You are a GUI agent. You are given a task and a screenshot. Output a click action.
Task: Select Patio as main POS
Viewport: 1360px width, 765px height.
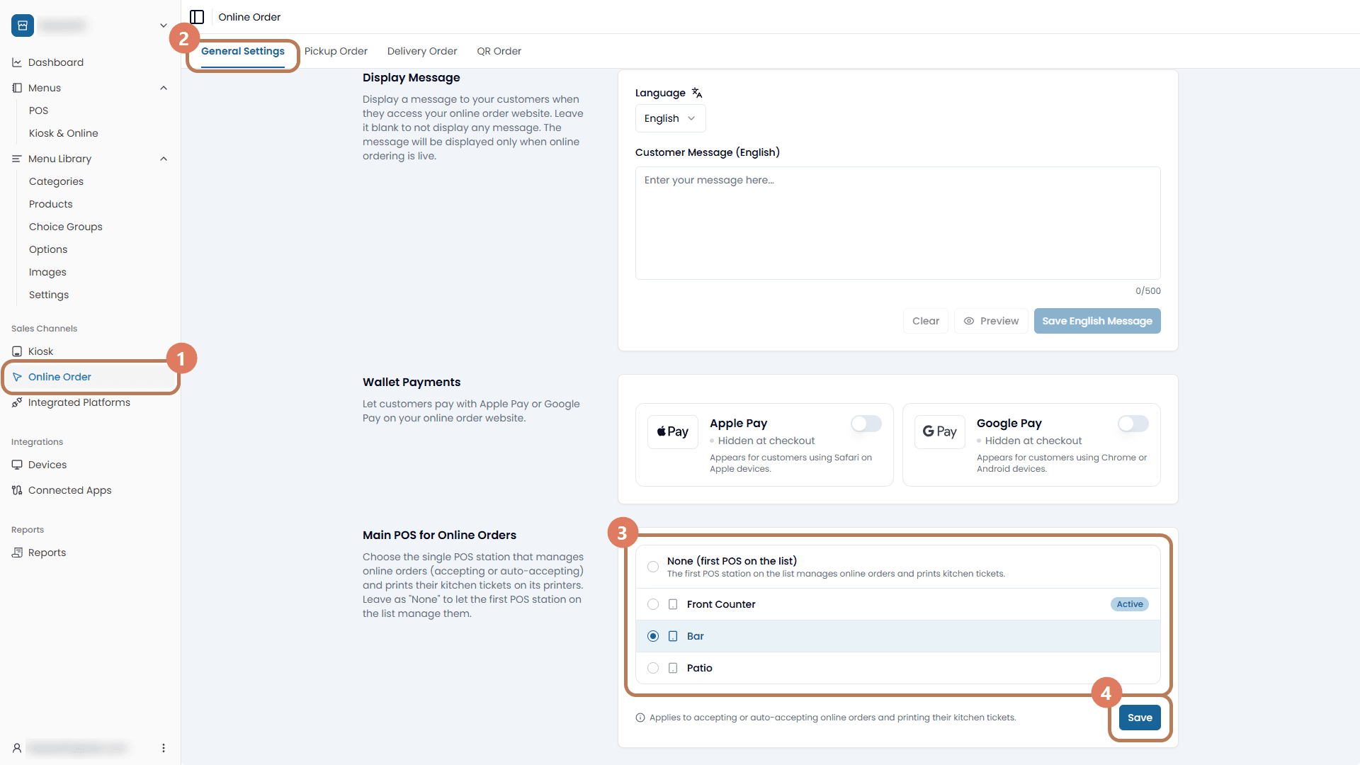pos(653,668)
